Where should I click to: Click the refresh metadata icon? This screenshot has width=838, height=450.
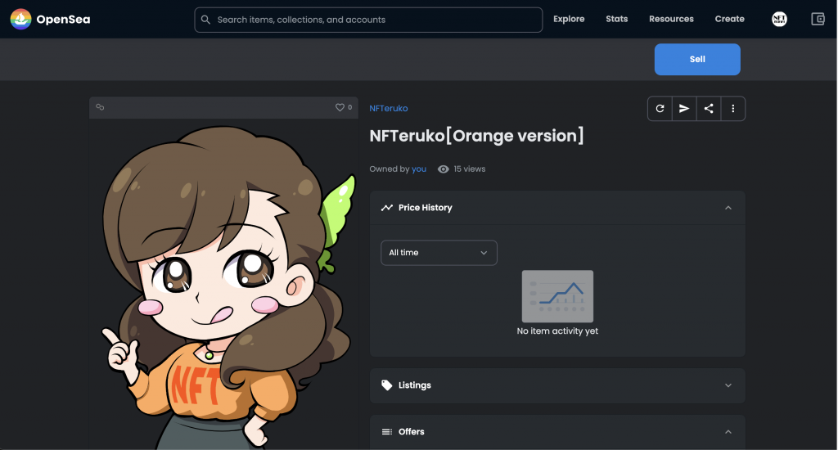(x=660, y=109)
